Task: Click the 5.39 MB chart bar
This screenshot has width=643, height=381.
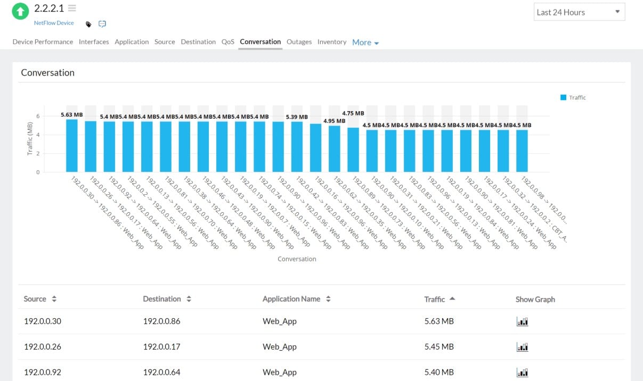Action: point(297,147)
